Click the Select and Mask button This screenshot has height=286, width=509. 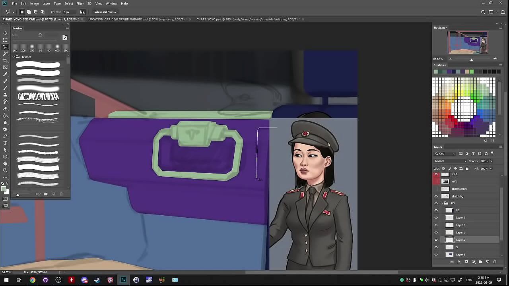pyautogui.click(x=105, y=12)
